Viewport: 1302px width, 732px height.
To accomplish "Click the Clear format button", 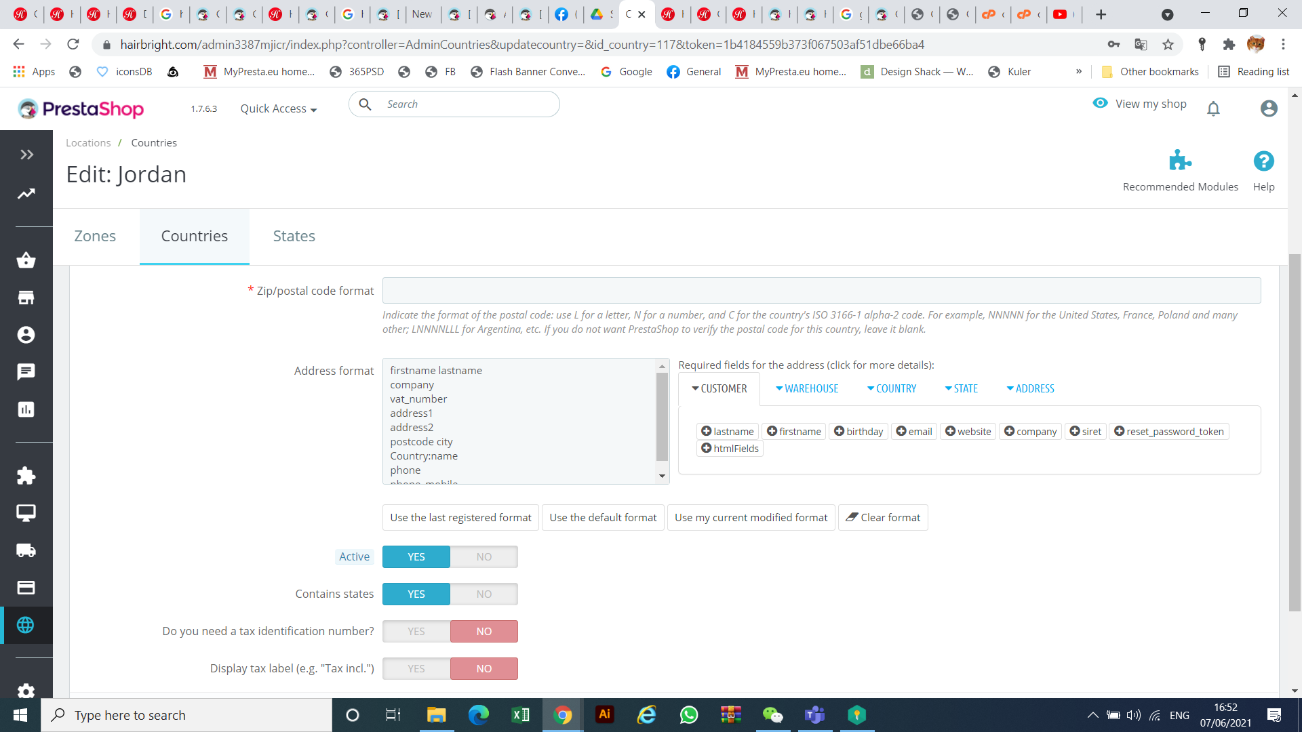I will tap(883, 517).
